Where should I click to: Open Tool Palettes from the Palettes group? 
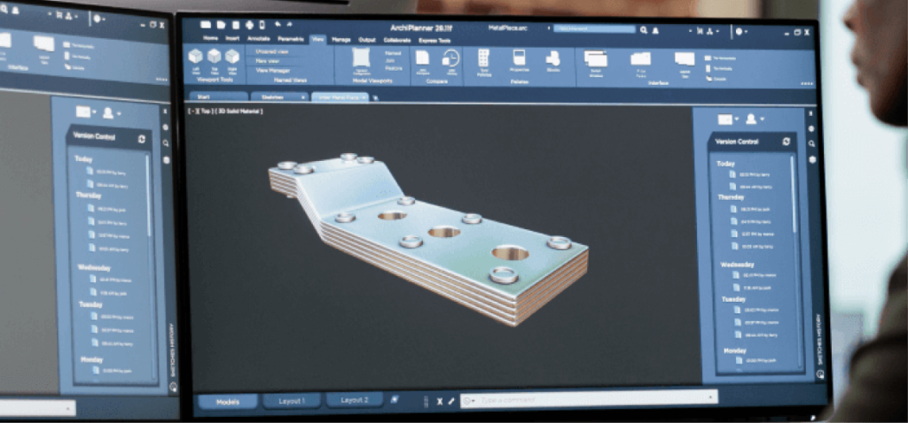(483, 58)
